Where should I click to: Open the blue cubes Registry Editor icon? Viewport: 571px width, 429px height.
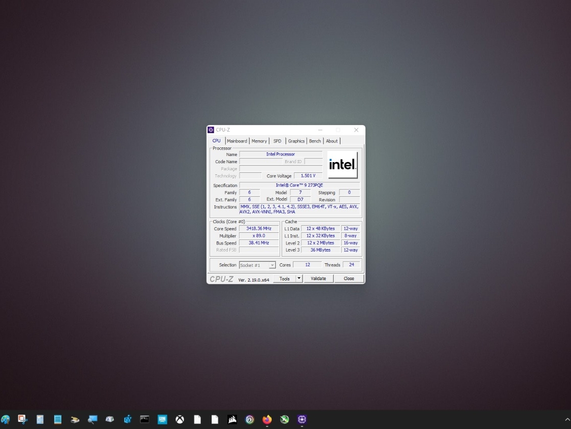[127, 419]
